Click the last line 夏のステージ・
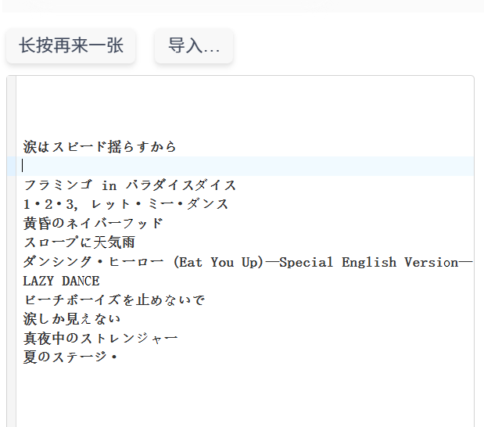484x427 pixels. coord(70,357)
